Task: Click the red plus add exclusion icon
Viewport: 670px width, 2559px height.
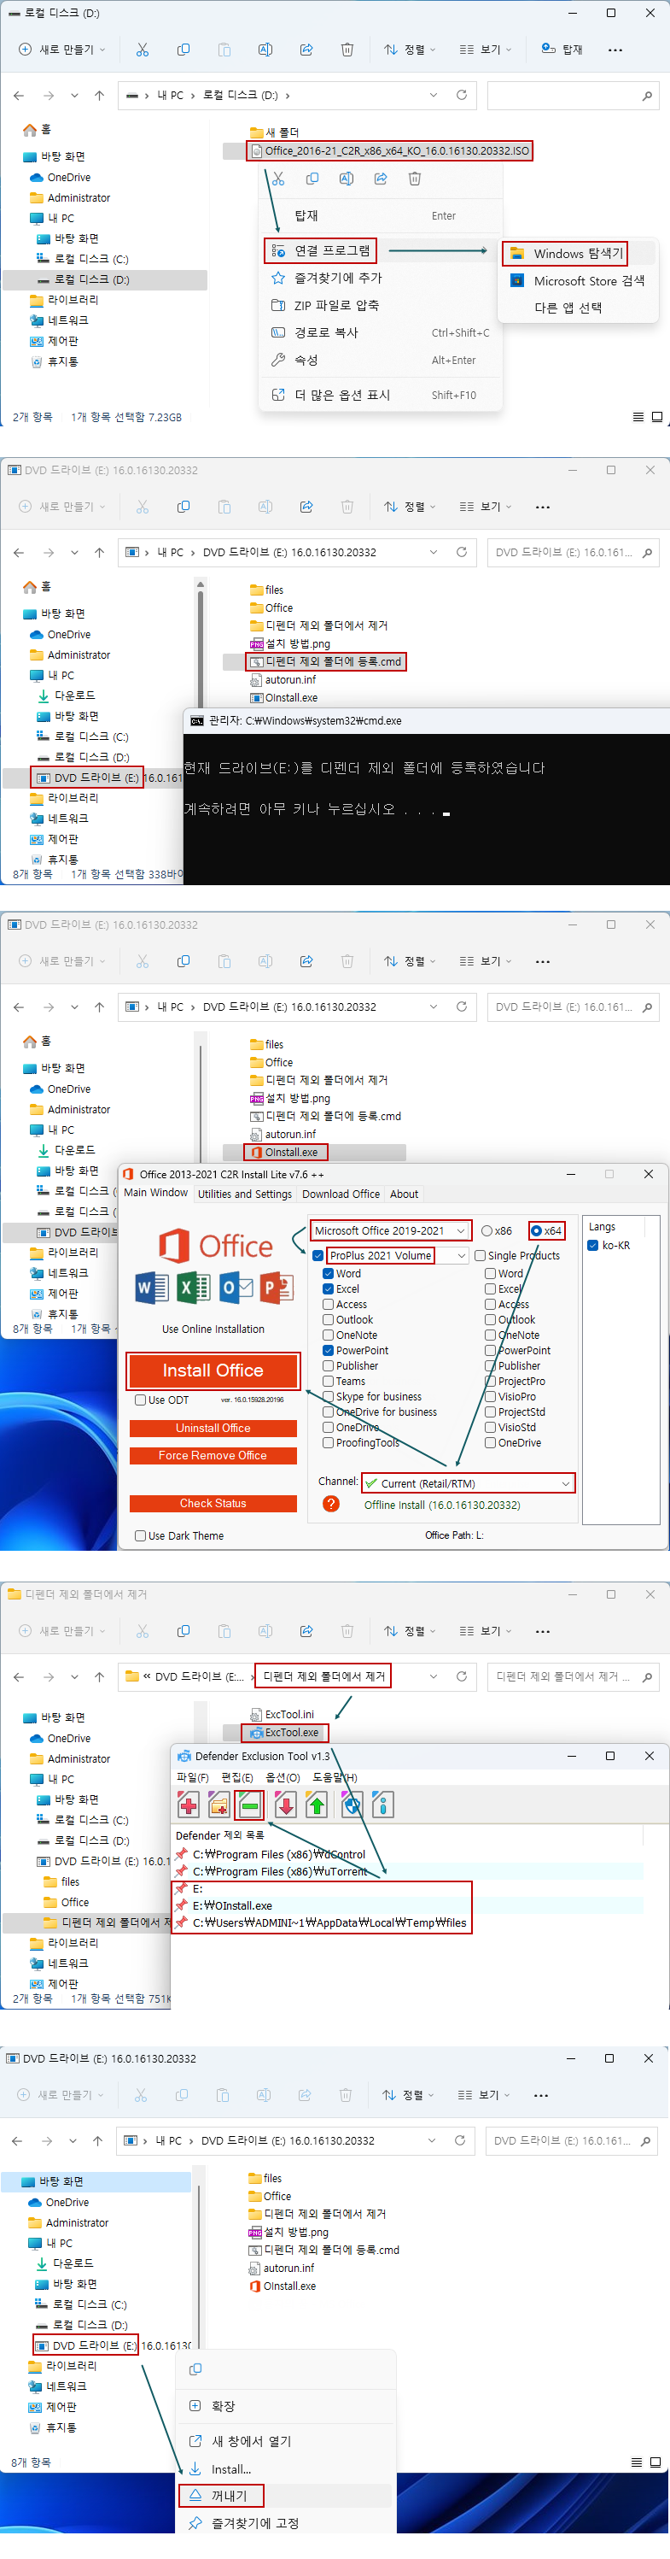Action: [188, 1805]
